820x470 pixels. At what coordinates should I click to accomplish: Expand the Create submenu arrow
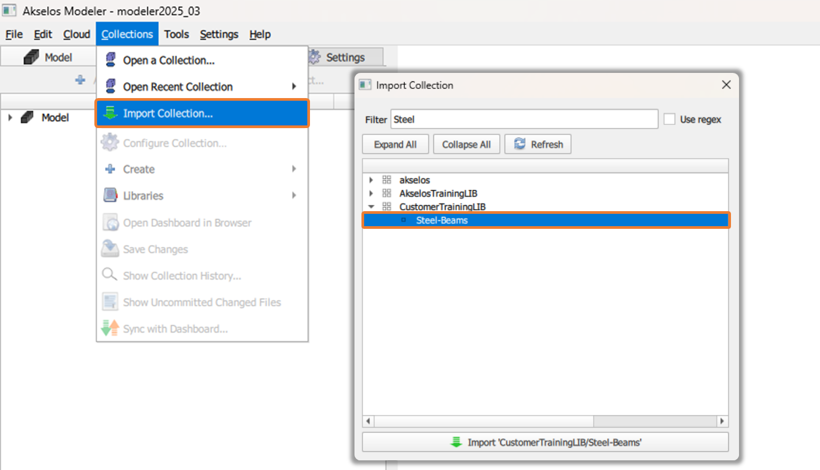(x=294, y=169)
